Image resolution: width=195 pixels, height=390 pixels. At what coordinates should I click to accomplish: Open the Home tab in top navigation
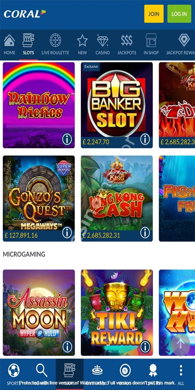point(9,45)
